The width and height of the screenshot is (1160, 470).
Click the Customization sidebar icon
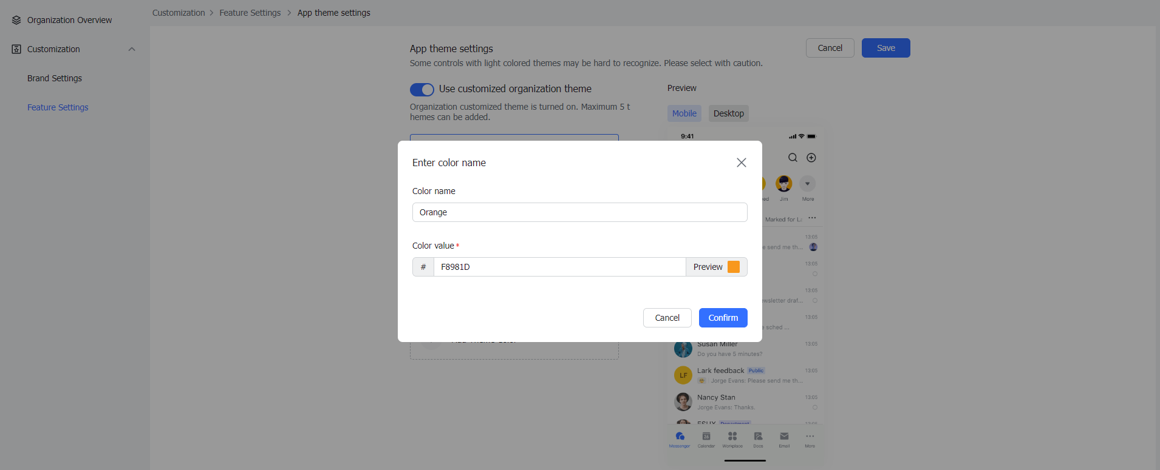coord(16,49)
